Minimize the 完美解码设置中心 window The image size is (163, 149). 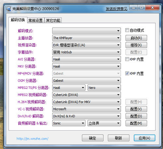(x=134, y=8)
